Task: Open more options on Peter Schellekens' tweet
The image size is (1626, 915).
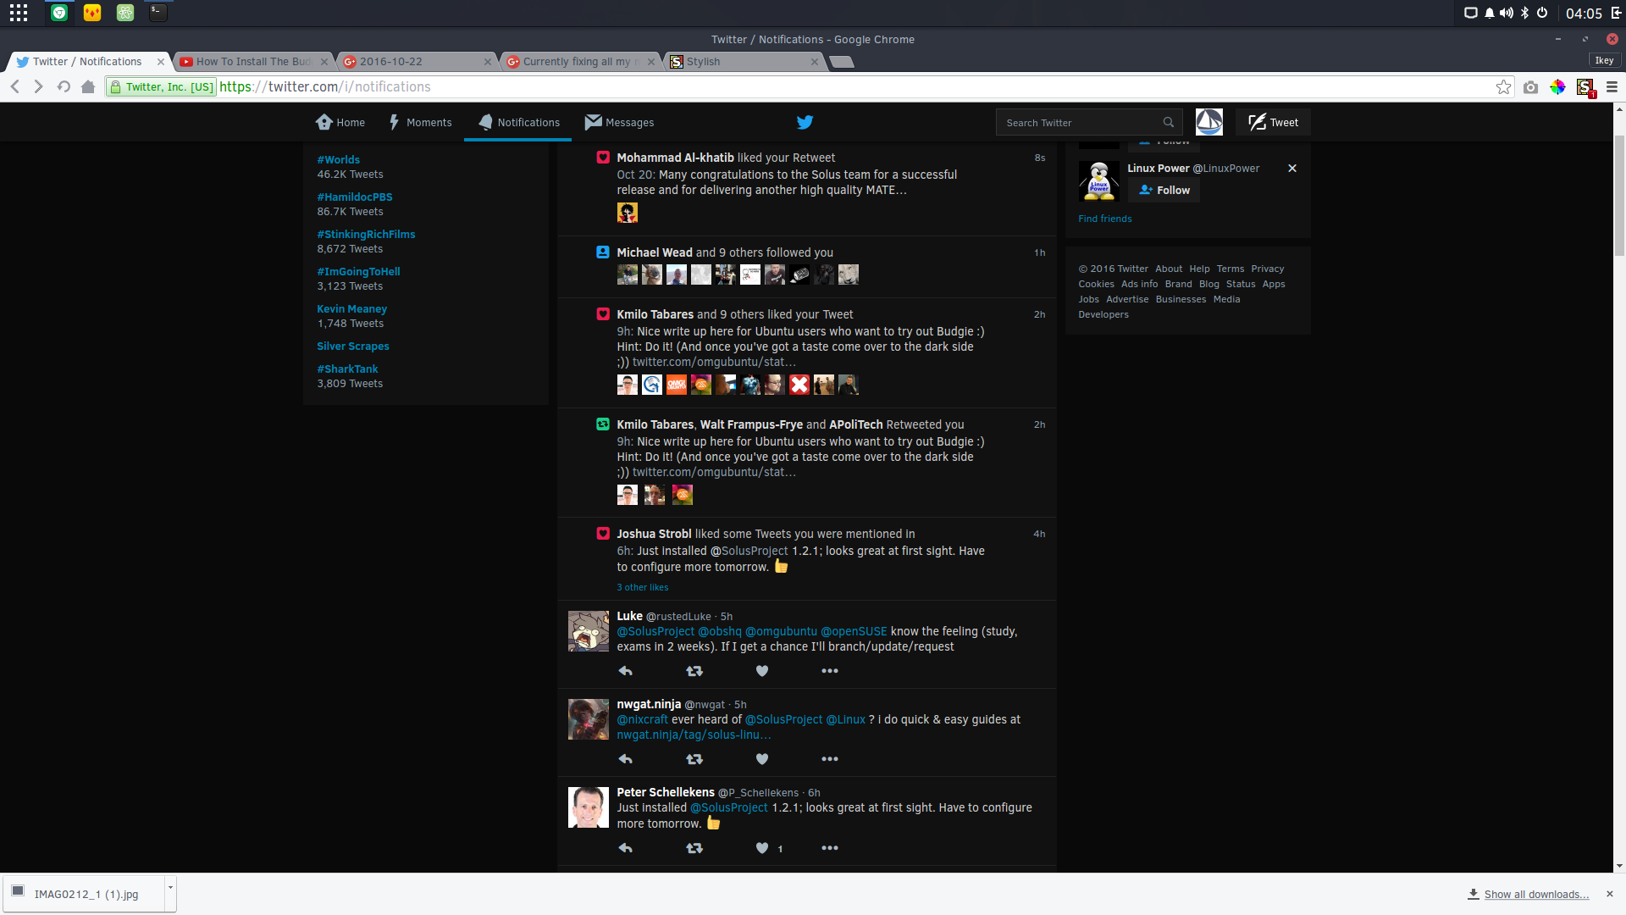Action: (x=830, y=848)
